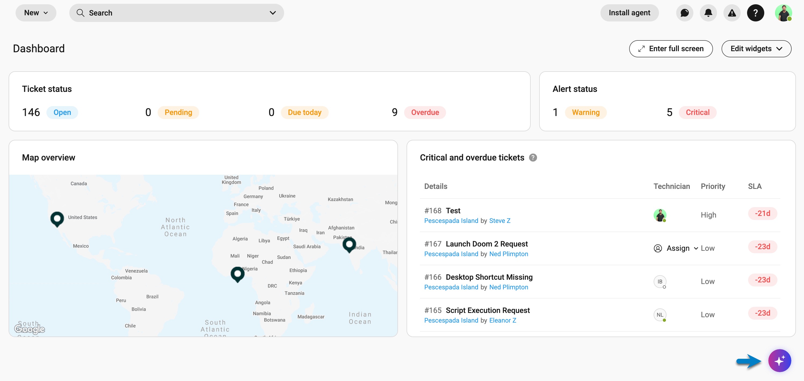Open Assign technician dropdown for ticket #167
Image resolution: width=804 pixels, height=381 pixels.
(677, 248)
